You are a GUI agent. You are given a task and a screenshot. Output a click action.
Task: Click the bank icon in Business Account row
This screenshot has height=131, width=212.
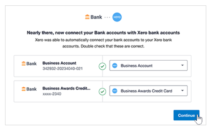point(24,63)
